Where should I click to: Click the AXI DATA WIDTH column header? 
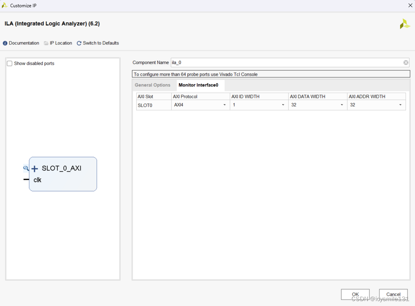pyautogui.click(x=318, y=97)
